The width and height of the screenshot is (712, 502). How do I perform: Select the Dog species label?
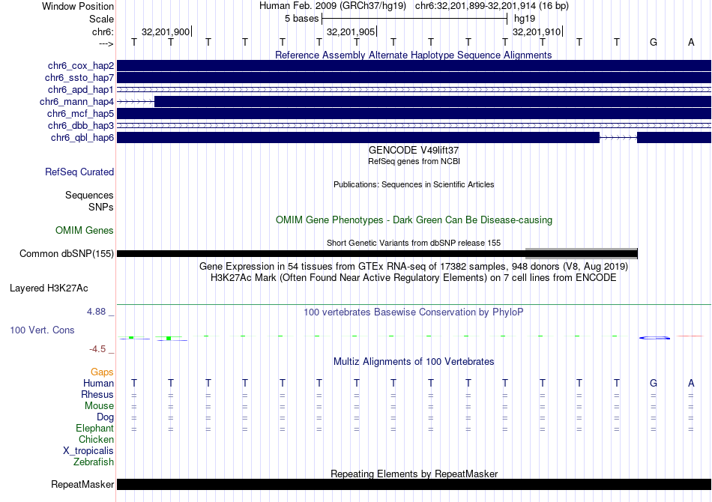pyautogui.click(x=106, y=417)
